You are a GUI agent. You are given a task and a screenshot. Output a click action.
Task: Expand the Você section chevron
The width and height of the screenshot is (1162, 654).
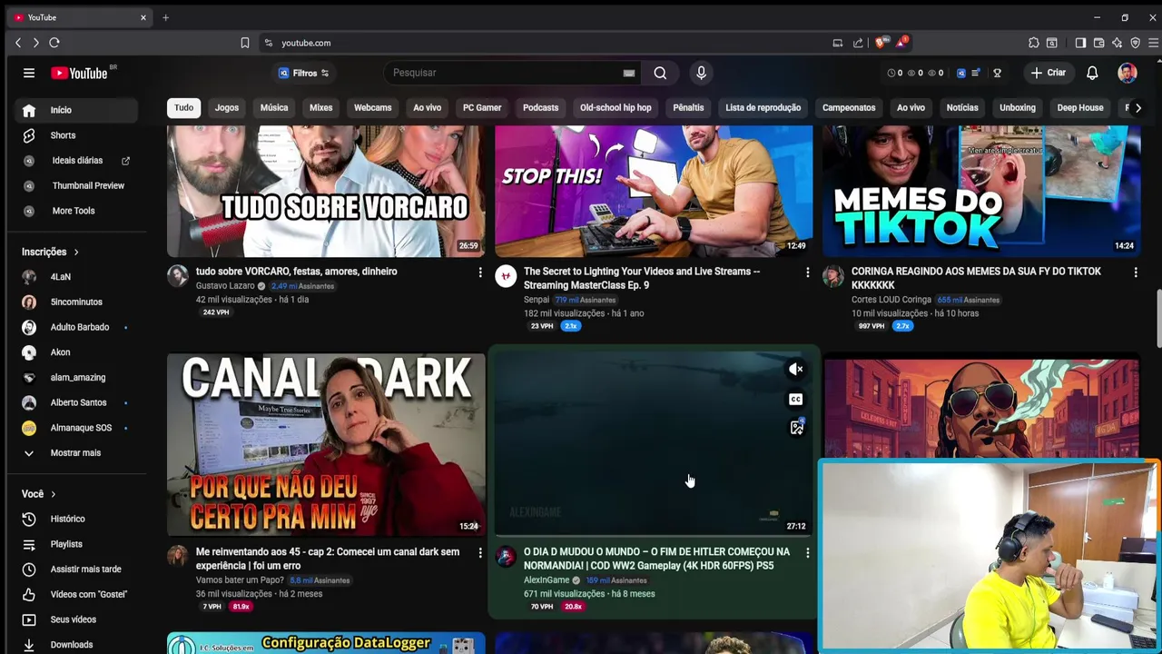(x=53, y=494)
